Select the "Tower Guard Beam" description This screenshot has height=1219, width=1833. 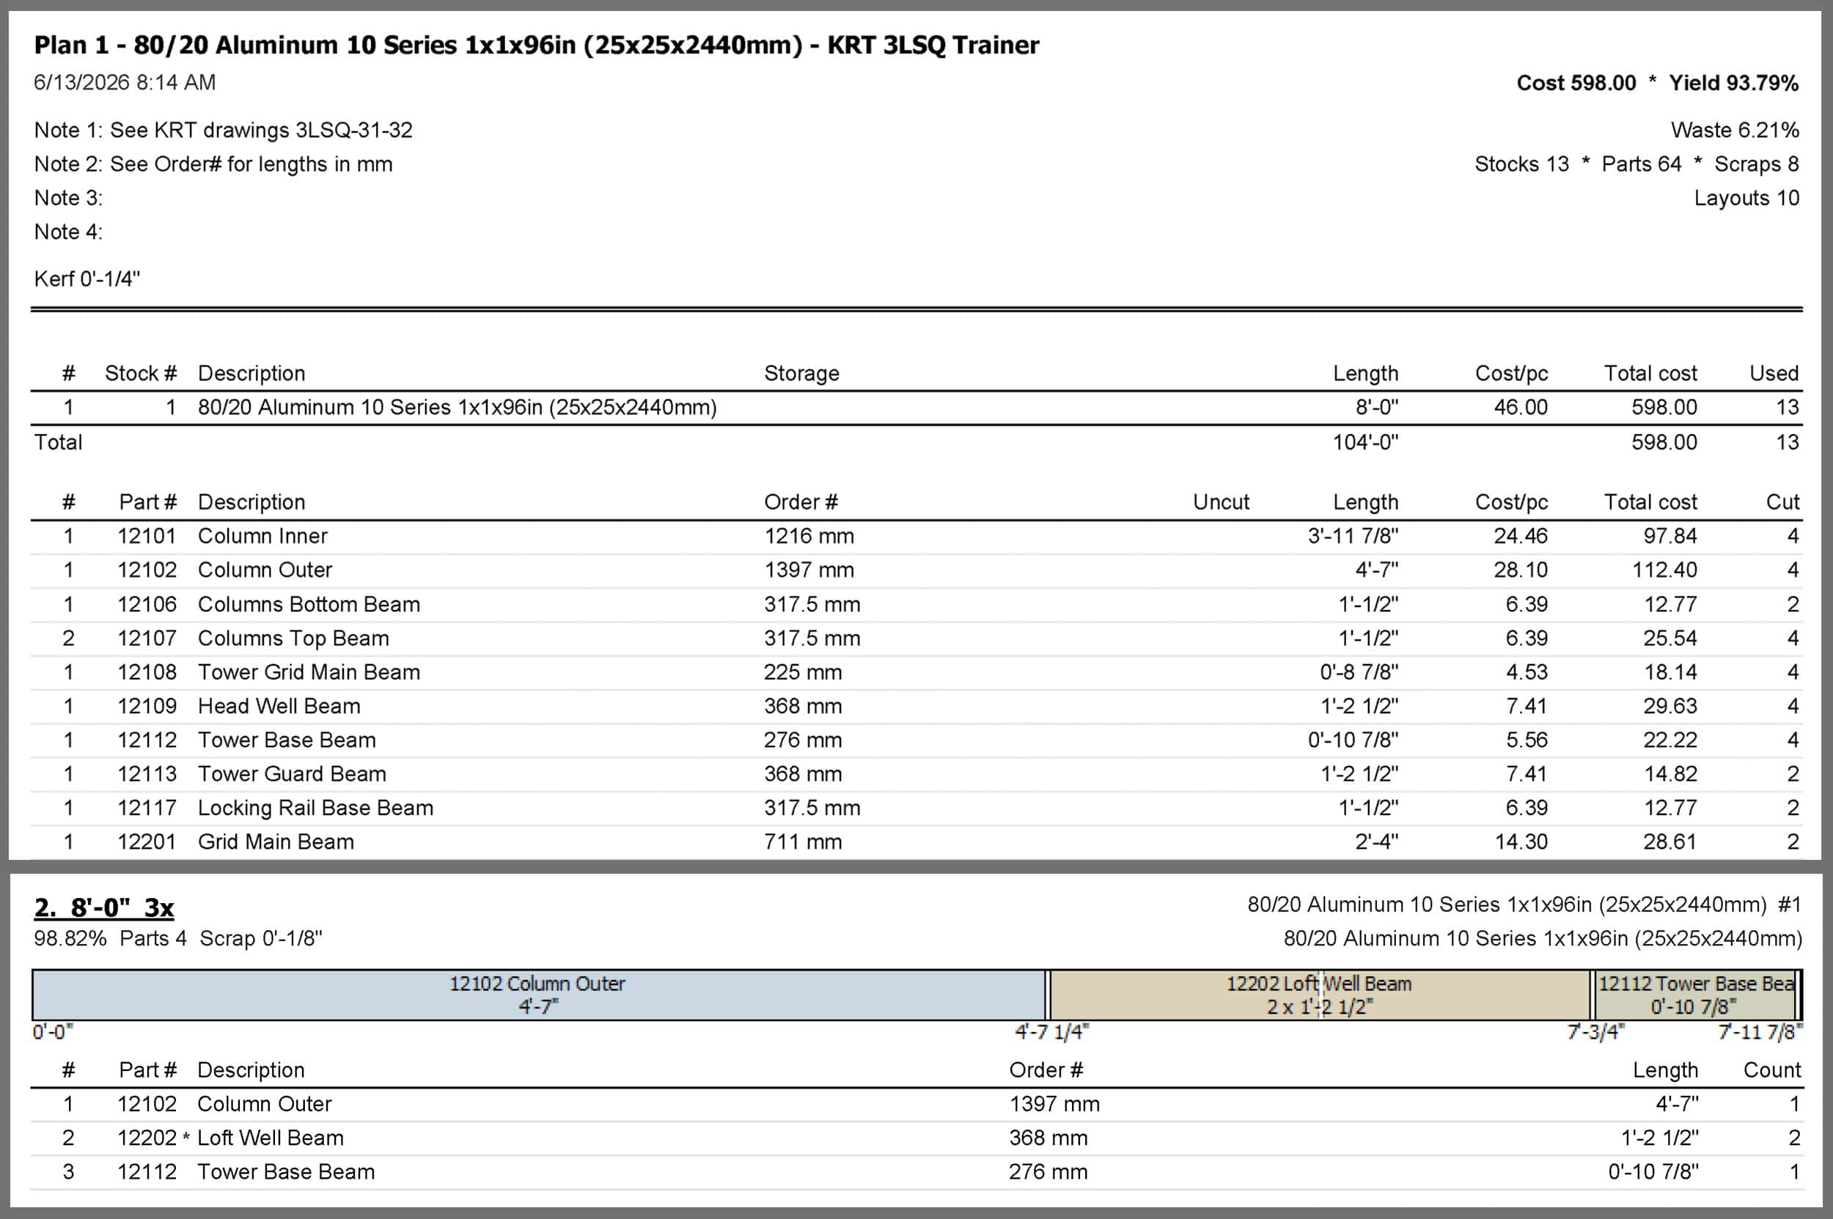pyautogui.click(x=292, y=774)
